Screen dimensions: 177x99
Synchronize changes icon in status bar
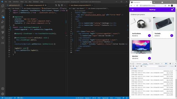pos(15,98)
